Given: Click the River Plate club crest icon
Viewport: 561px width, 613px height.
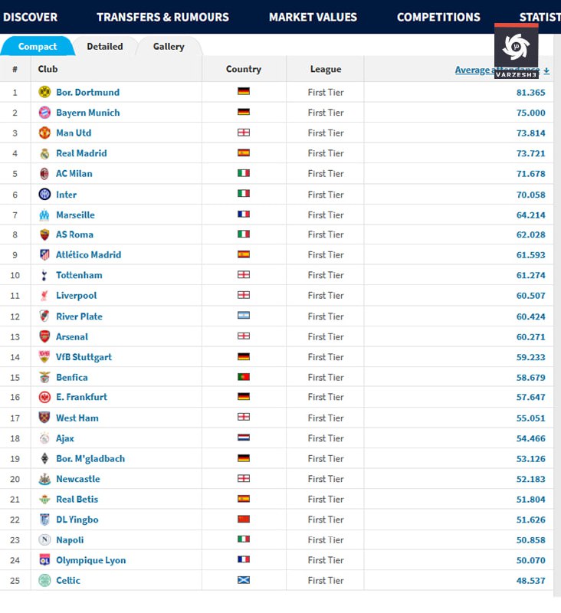Looking at the screenshot, I should click(x=44, y=316).
